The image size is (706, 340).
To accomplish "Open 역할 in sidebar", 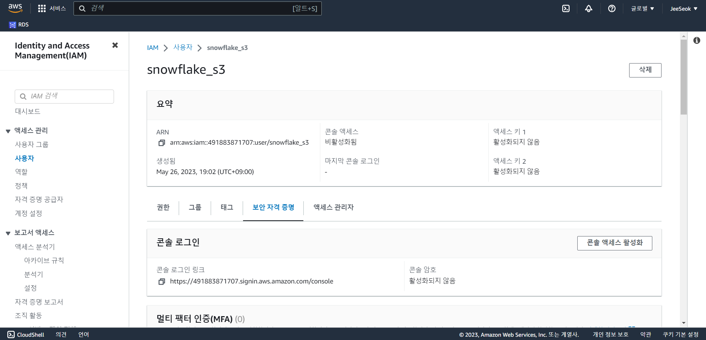I will (x=21, y=172).
